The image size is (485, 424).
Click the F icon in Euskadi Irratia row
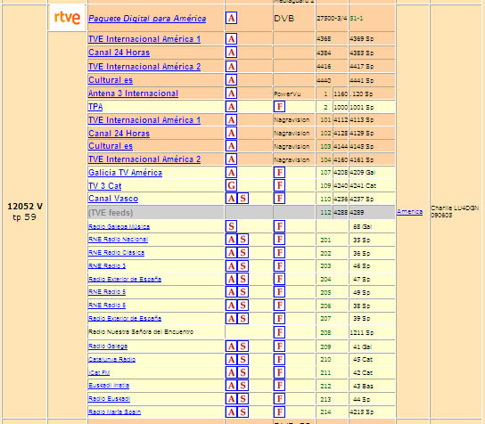tap(279, 386)
